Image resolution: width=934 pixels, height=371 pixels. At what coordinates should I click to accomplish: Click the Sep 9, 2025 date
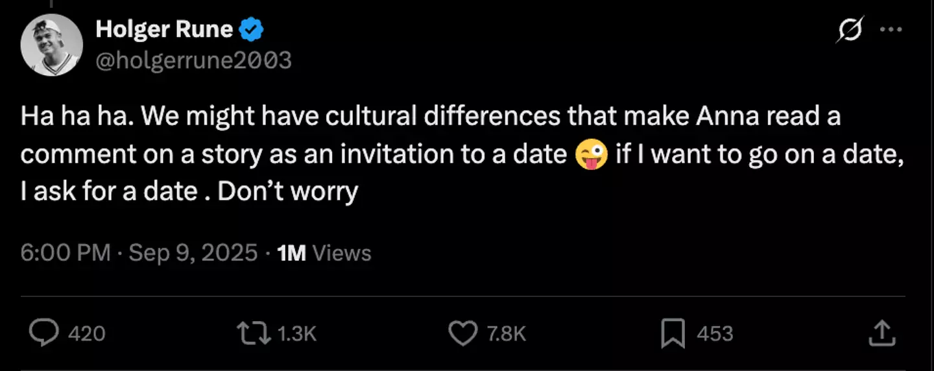pos(193,253)
